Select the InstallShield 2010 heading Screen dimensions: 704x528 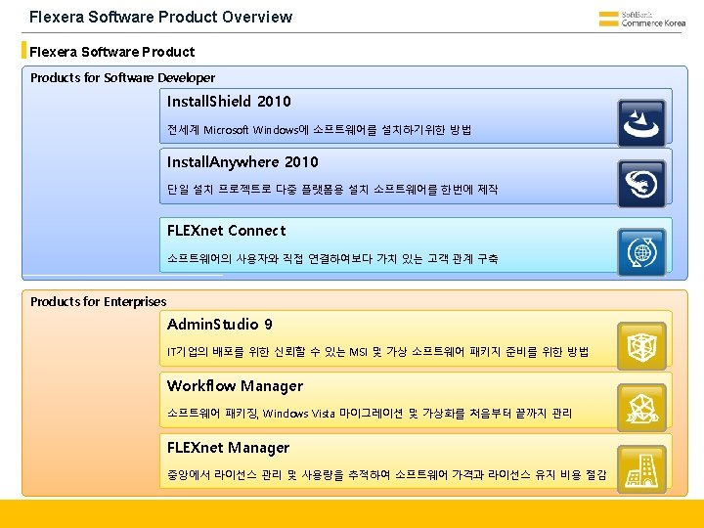[229, 102]
